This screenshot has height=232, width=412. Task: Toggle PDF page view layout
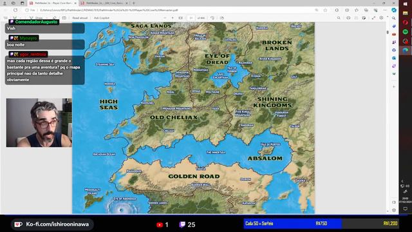pos(222,18)
